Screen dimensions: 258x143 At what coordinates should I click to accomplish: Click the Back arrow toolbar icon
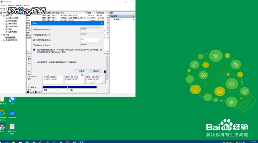(x=1, y=9)
